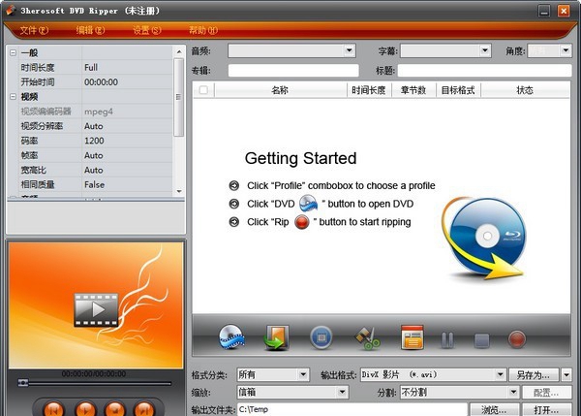
Task: Open the 帮助 menu
Action: click(203, 30)
